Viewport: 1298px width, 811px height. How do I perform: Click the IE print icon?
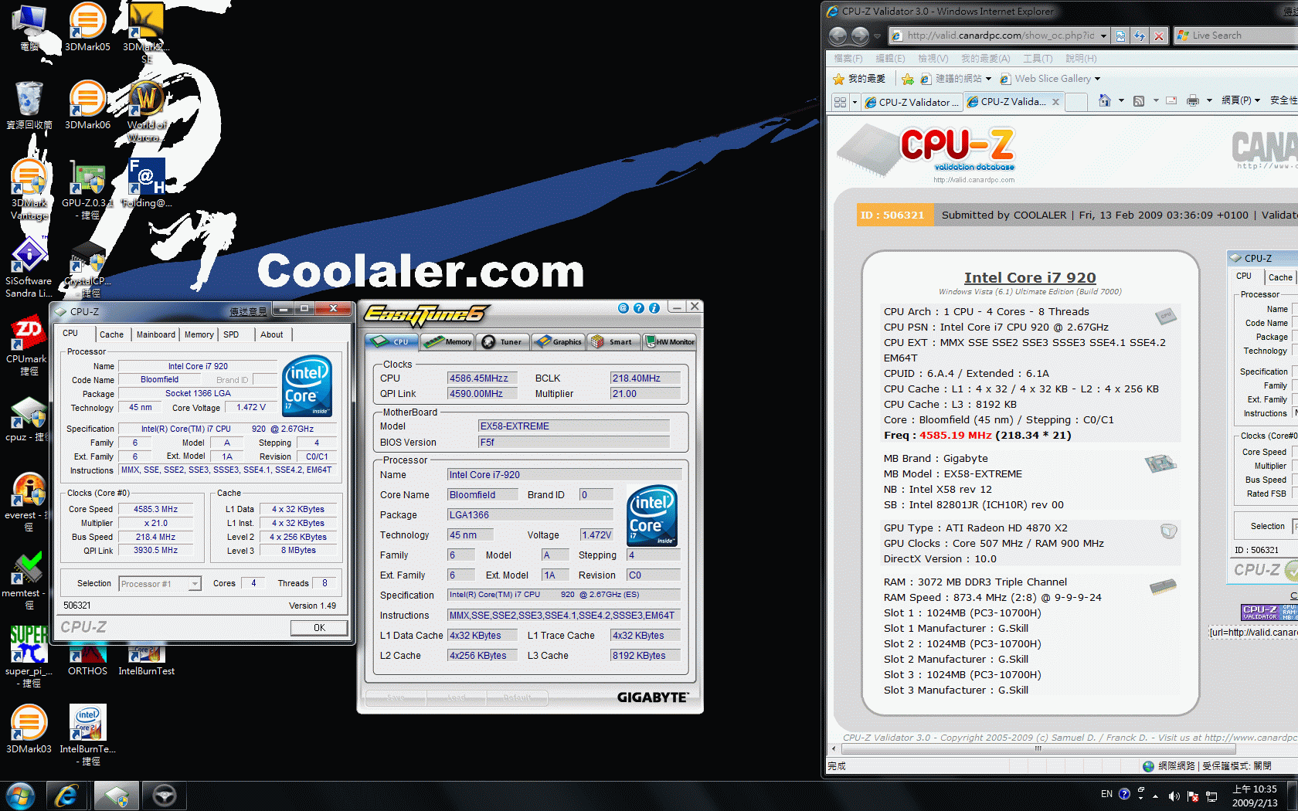pyautogui.click(x=1192, y=101)
